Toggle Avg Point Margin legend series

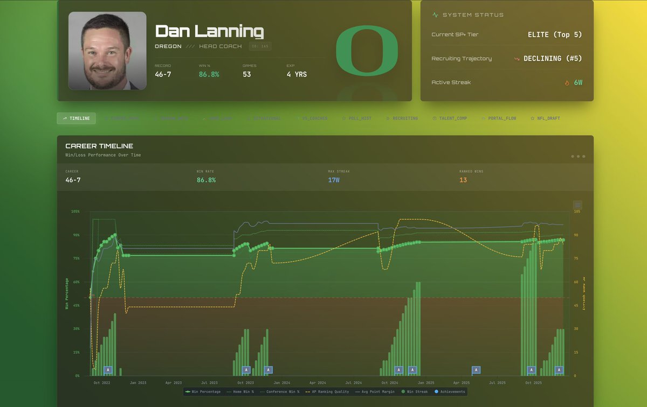click(375, 391)
